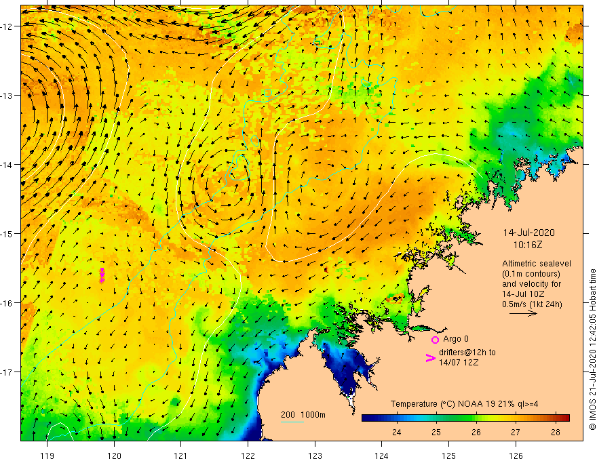Click the 'Argo 0' label

pos(456,338)
